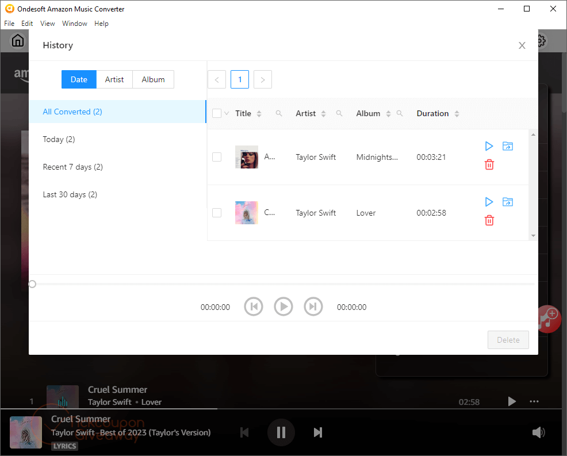The width and height of the screenshot is (567, 456).
Task: Click the scroll down arrow in track list
Action: (x=533, y=236)
